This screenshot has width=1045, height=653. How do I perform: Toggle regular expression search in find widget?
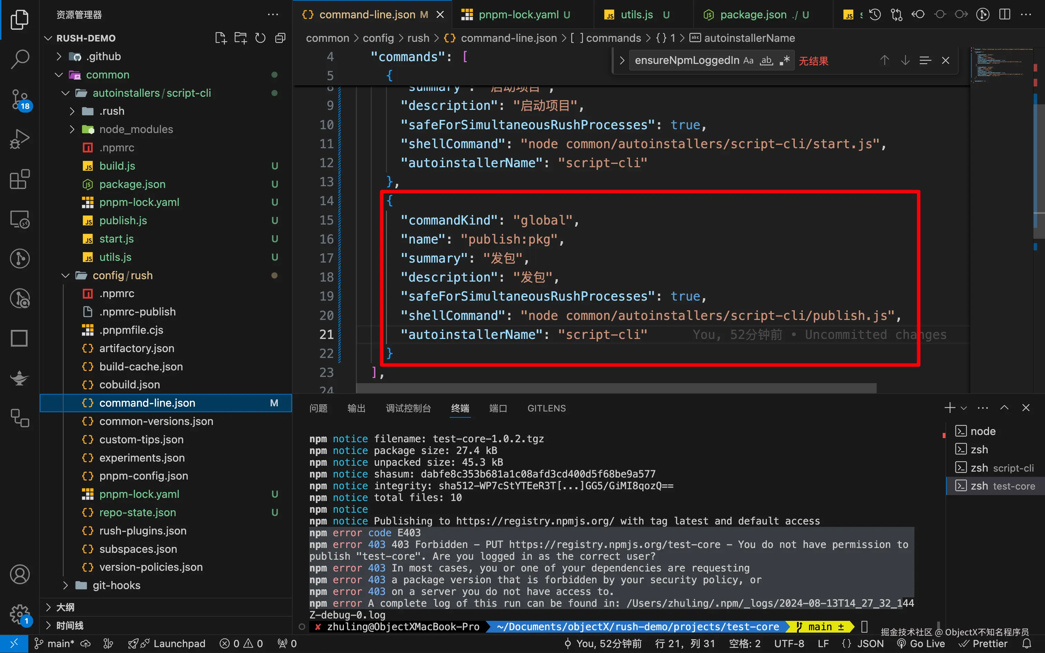click(x=784, y=60)
